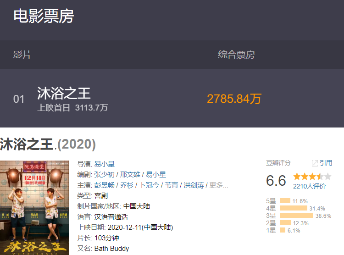Open actor 苇青 link
Screen dimensions: 344x255
point(172,185)
